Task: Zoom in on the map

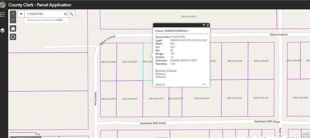Action: pyautogui.click(x=13, y=14)
